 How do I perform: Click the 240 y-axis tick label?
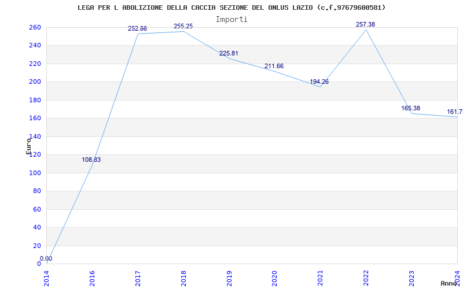coord(35,46)
